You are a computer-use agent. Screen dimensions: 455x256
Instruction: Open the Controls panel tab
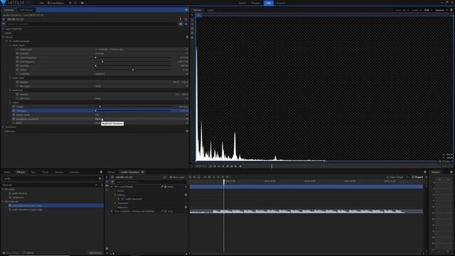point(9,10)
